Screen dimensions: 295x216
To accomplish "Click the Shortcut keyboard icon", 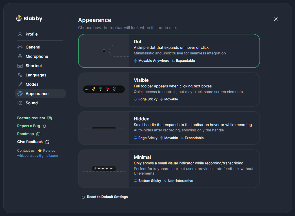I will pyautogui.click(x=20, y=66).
